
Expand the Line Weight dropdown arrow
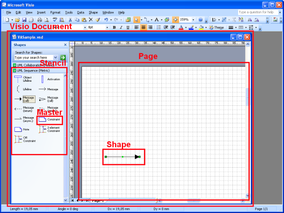click(x=236, y=27)
